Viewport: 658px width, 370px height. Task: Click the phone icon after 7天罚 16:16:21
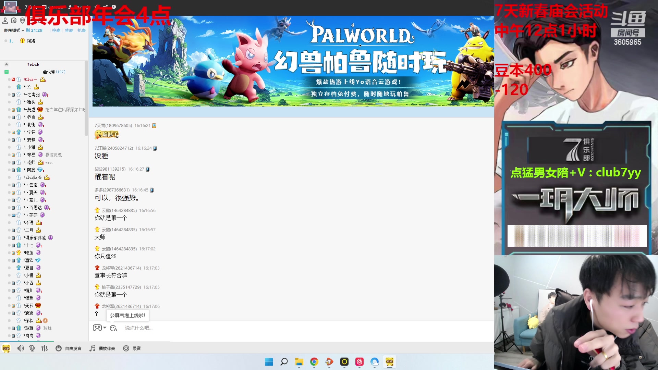154,126
